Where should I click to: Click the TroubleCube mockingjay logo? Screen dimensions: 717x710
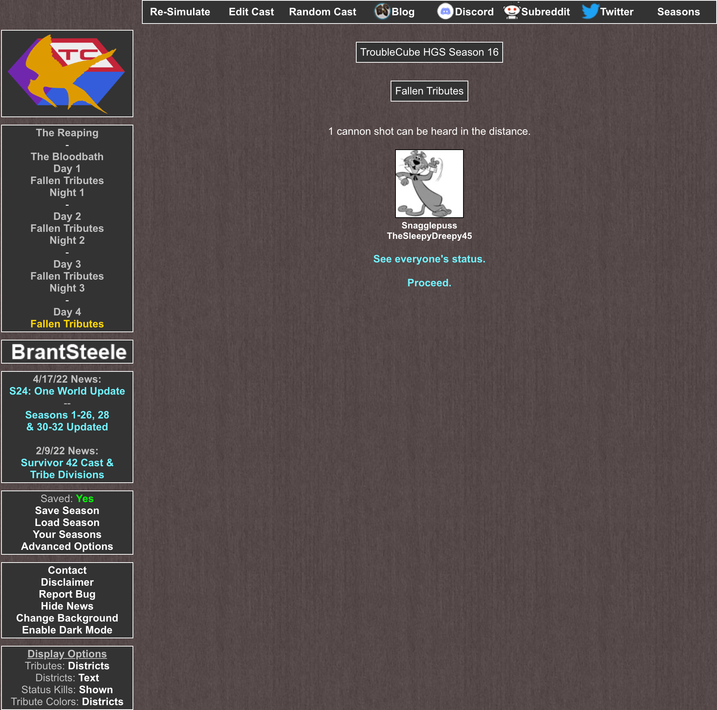click(67, 74)
